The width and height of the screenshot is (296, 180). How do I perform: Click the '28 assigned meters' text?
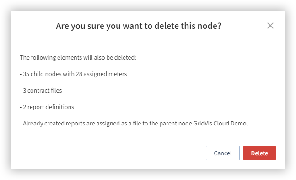coord(101,74)
